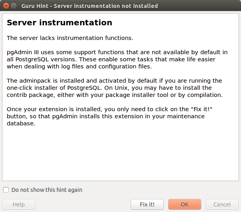This screenshot has height=212, width=241.
Task: Close the Guru Hint dialog window
Action: pyautogui.click(x=6, y=6)
